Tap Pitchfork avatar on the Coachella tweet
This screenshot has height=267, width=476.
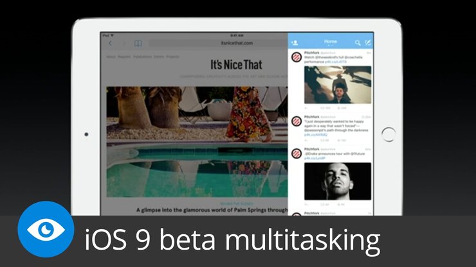297,57
